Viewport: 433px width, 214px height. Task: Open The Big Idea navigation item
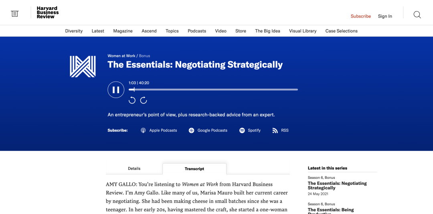tap(267, 31)
